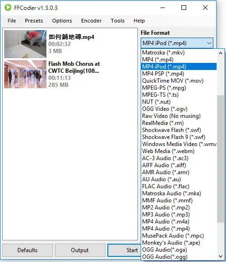Choose MMF Audio (*.mmf) format
The image size is (226, 262).
tap(179, 200)
